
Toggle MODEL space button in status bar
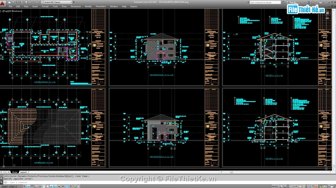[x=275, y=186]
